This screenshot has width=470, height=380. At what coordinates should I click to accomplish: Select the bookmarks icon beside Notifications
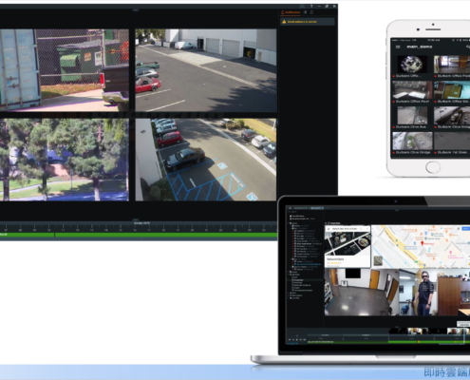pyautogui.click(x=306, y=12)
